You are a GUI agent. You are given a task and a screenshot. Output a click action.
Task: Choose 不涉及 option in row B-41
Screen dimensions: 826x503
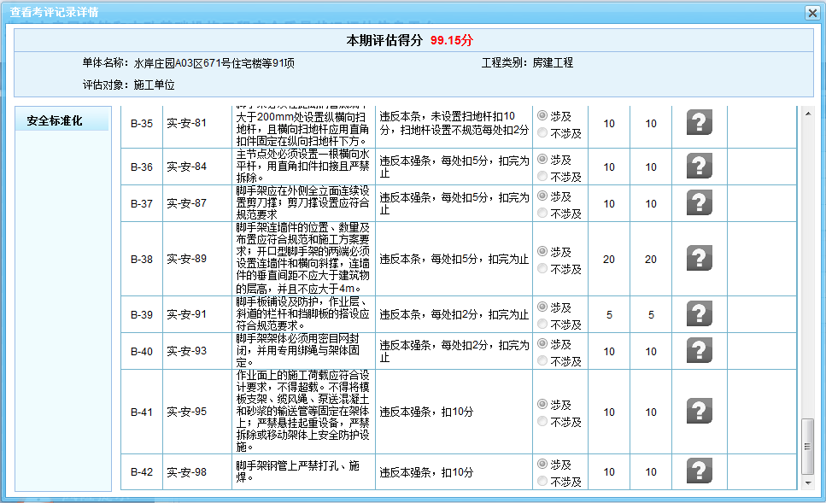pyautogui.click(x=542, y=422)
